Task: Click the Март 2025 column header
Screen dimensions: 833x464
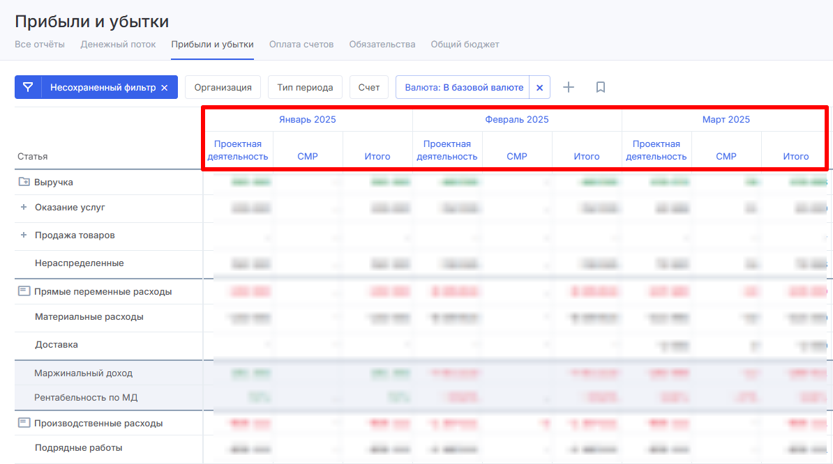Action: [x=726, y=119]
